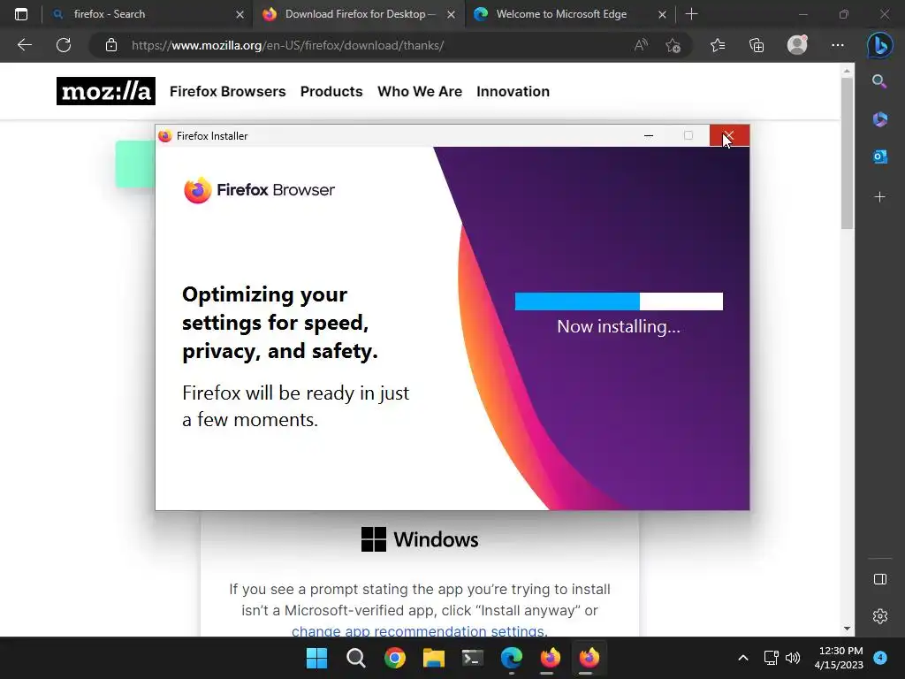Click the page scroll up arrow
905x679 pixels.
pos(847,71)
